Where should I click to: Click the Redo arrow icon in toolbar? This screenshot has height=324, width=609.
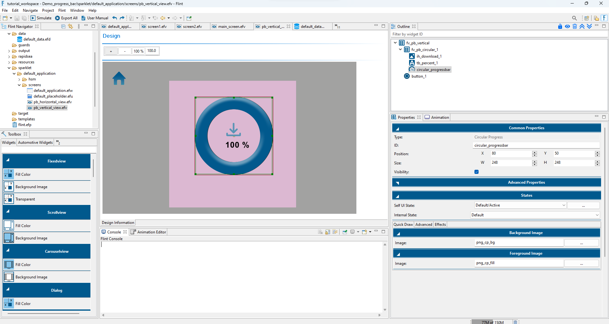coord(122,18)
